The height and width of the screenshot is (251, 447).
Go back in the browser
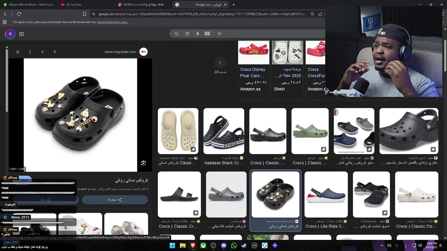click(5, 14)
